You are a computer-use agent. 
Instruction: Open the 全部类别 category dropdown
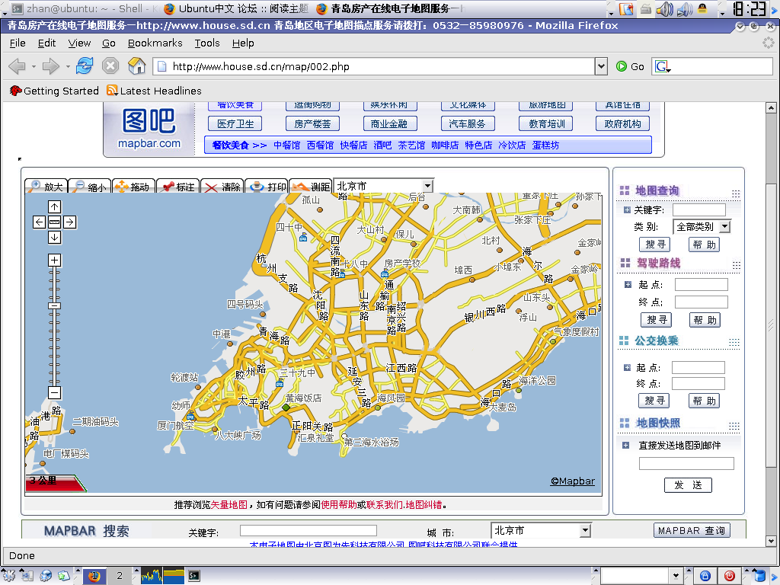702,227
